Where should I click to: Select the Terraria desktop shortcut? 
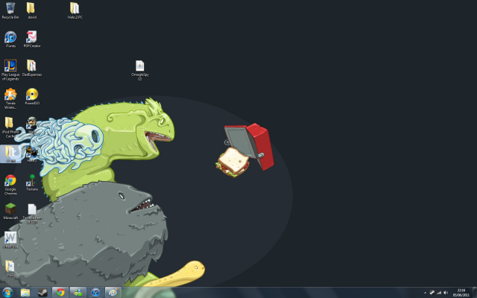click(31, 181)
